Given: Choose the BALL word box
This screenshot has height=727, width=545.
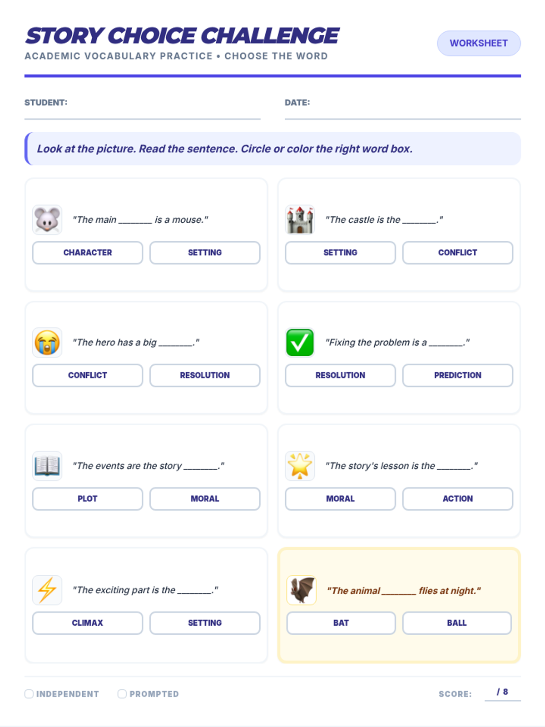Looking at the screenshot, I should point(457,623).
